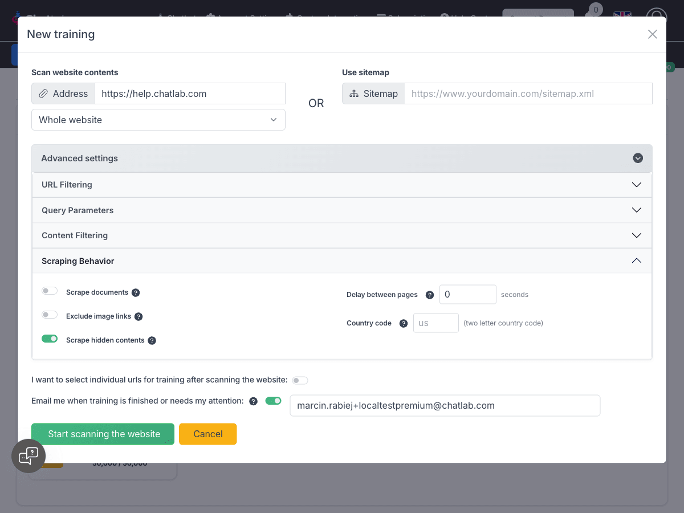Enable the Scrape documents toggle
The width and height of the screenshot is (684, 513).
[50, 291]
